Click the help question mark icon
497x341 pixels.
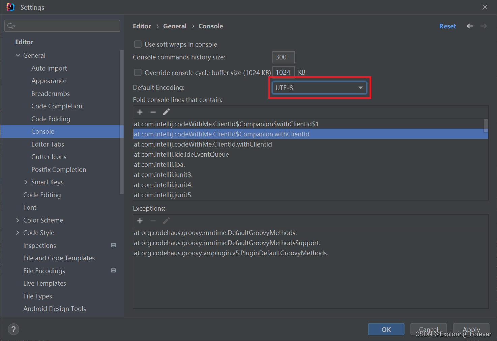[x=13, y=329]
